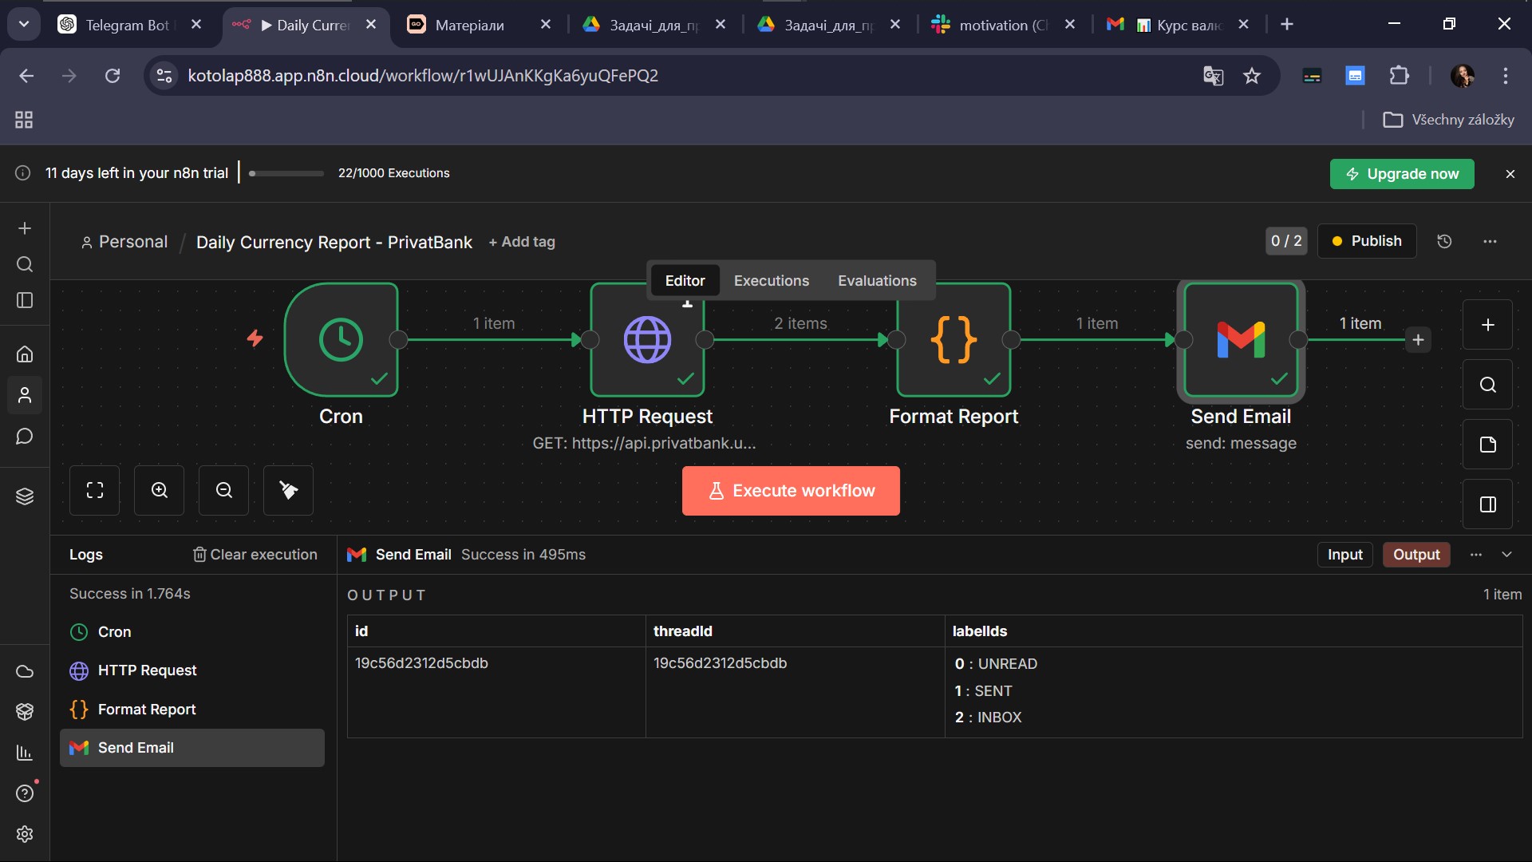Open workflow history

coord(1444,241)
